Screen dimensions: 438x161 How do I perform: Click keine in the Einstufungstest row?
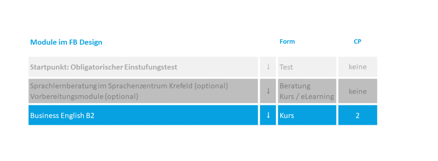tap(358, 67)
